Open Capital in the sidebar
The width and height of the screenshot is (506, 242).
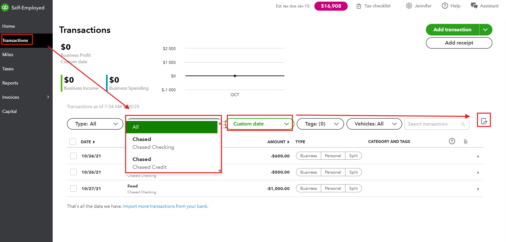point(26,111)
